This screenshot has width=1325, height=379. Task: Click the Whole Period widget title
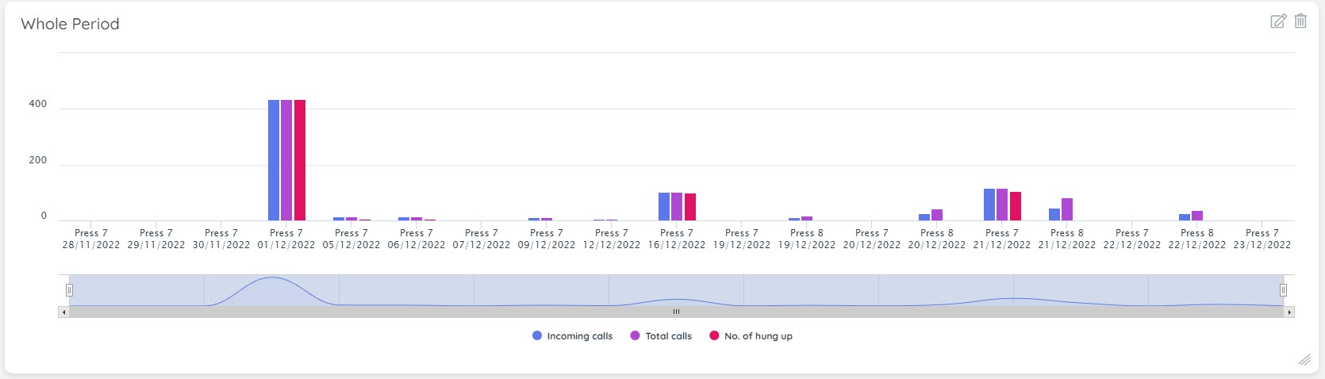pyautogui.click(x=70, y=24)
